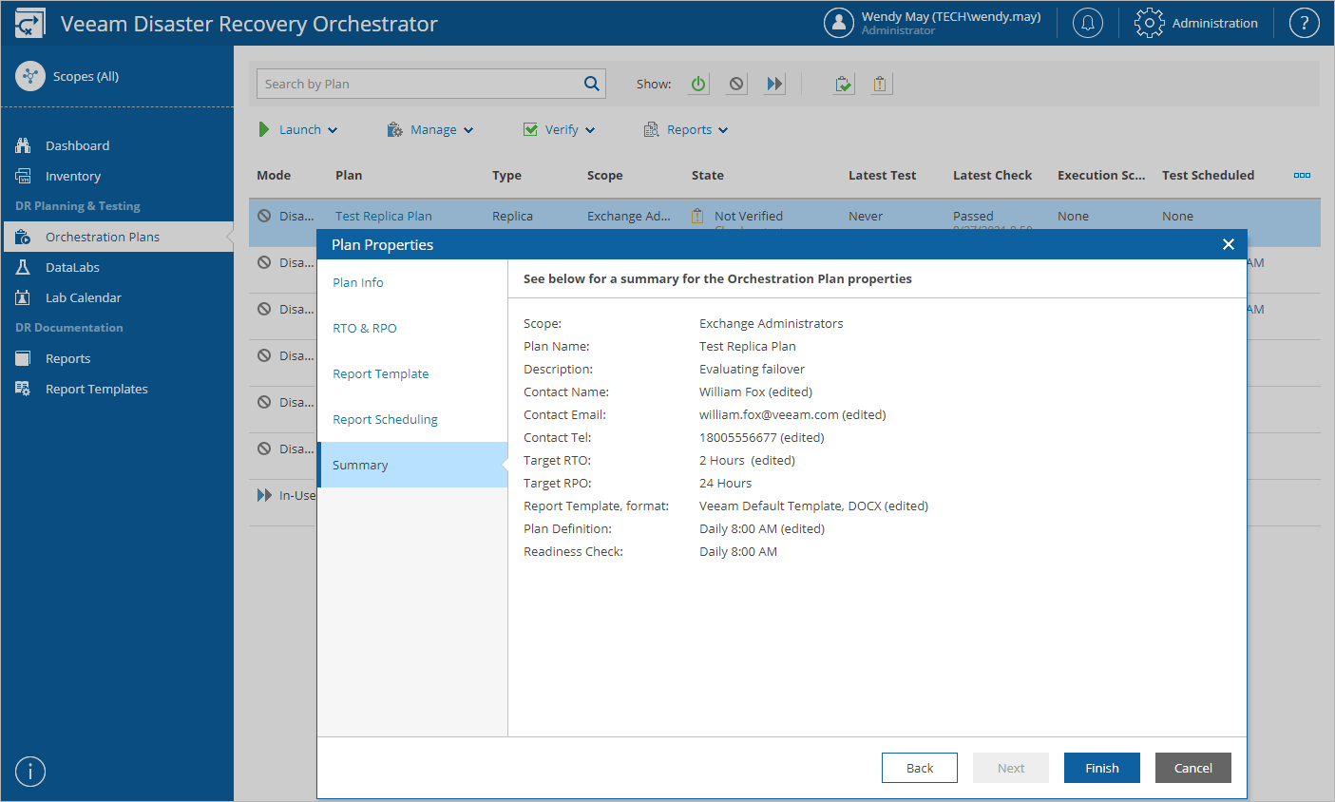Click the DataLabs flask icon
The width and height of the screenshot is (1335, 802).
(24, 267)
